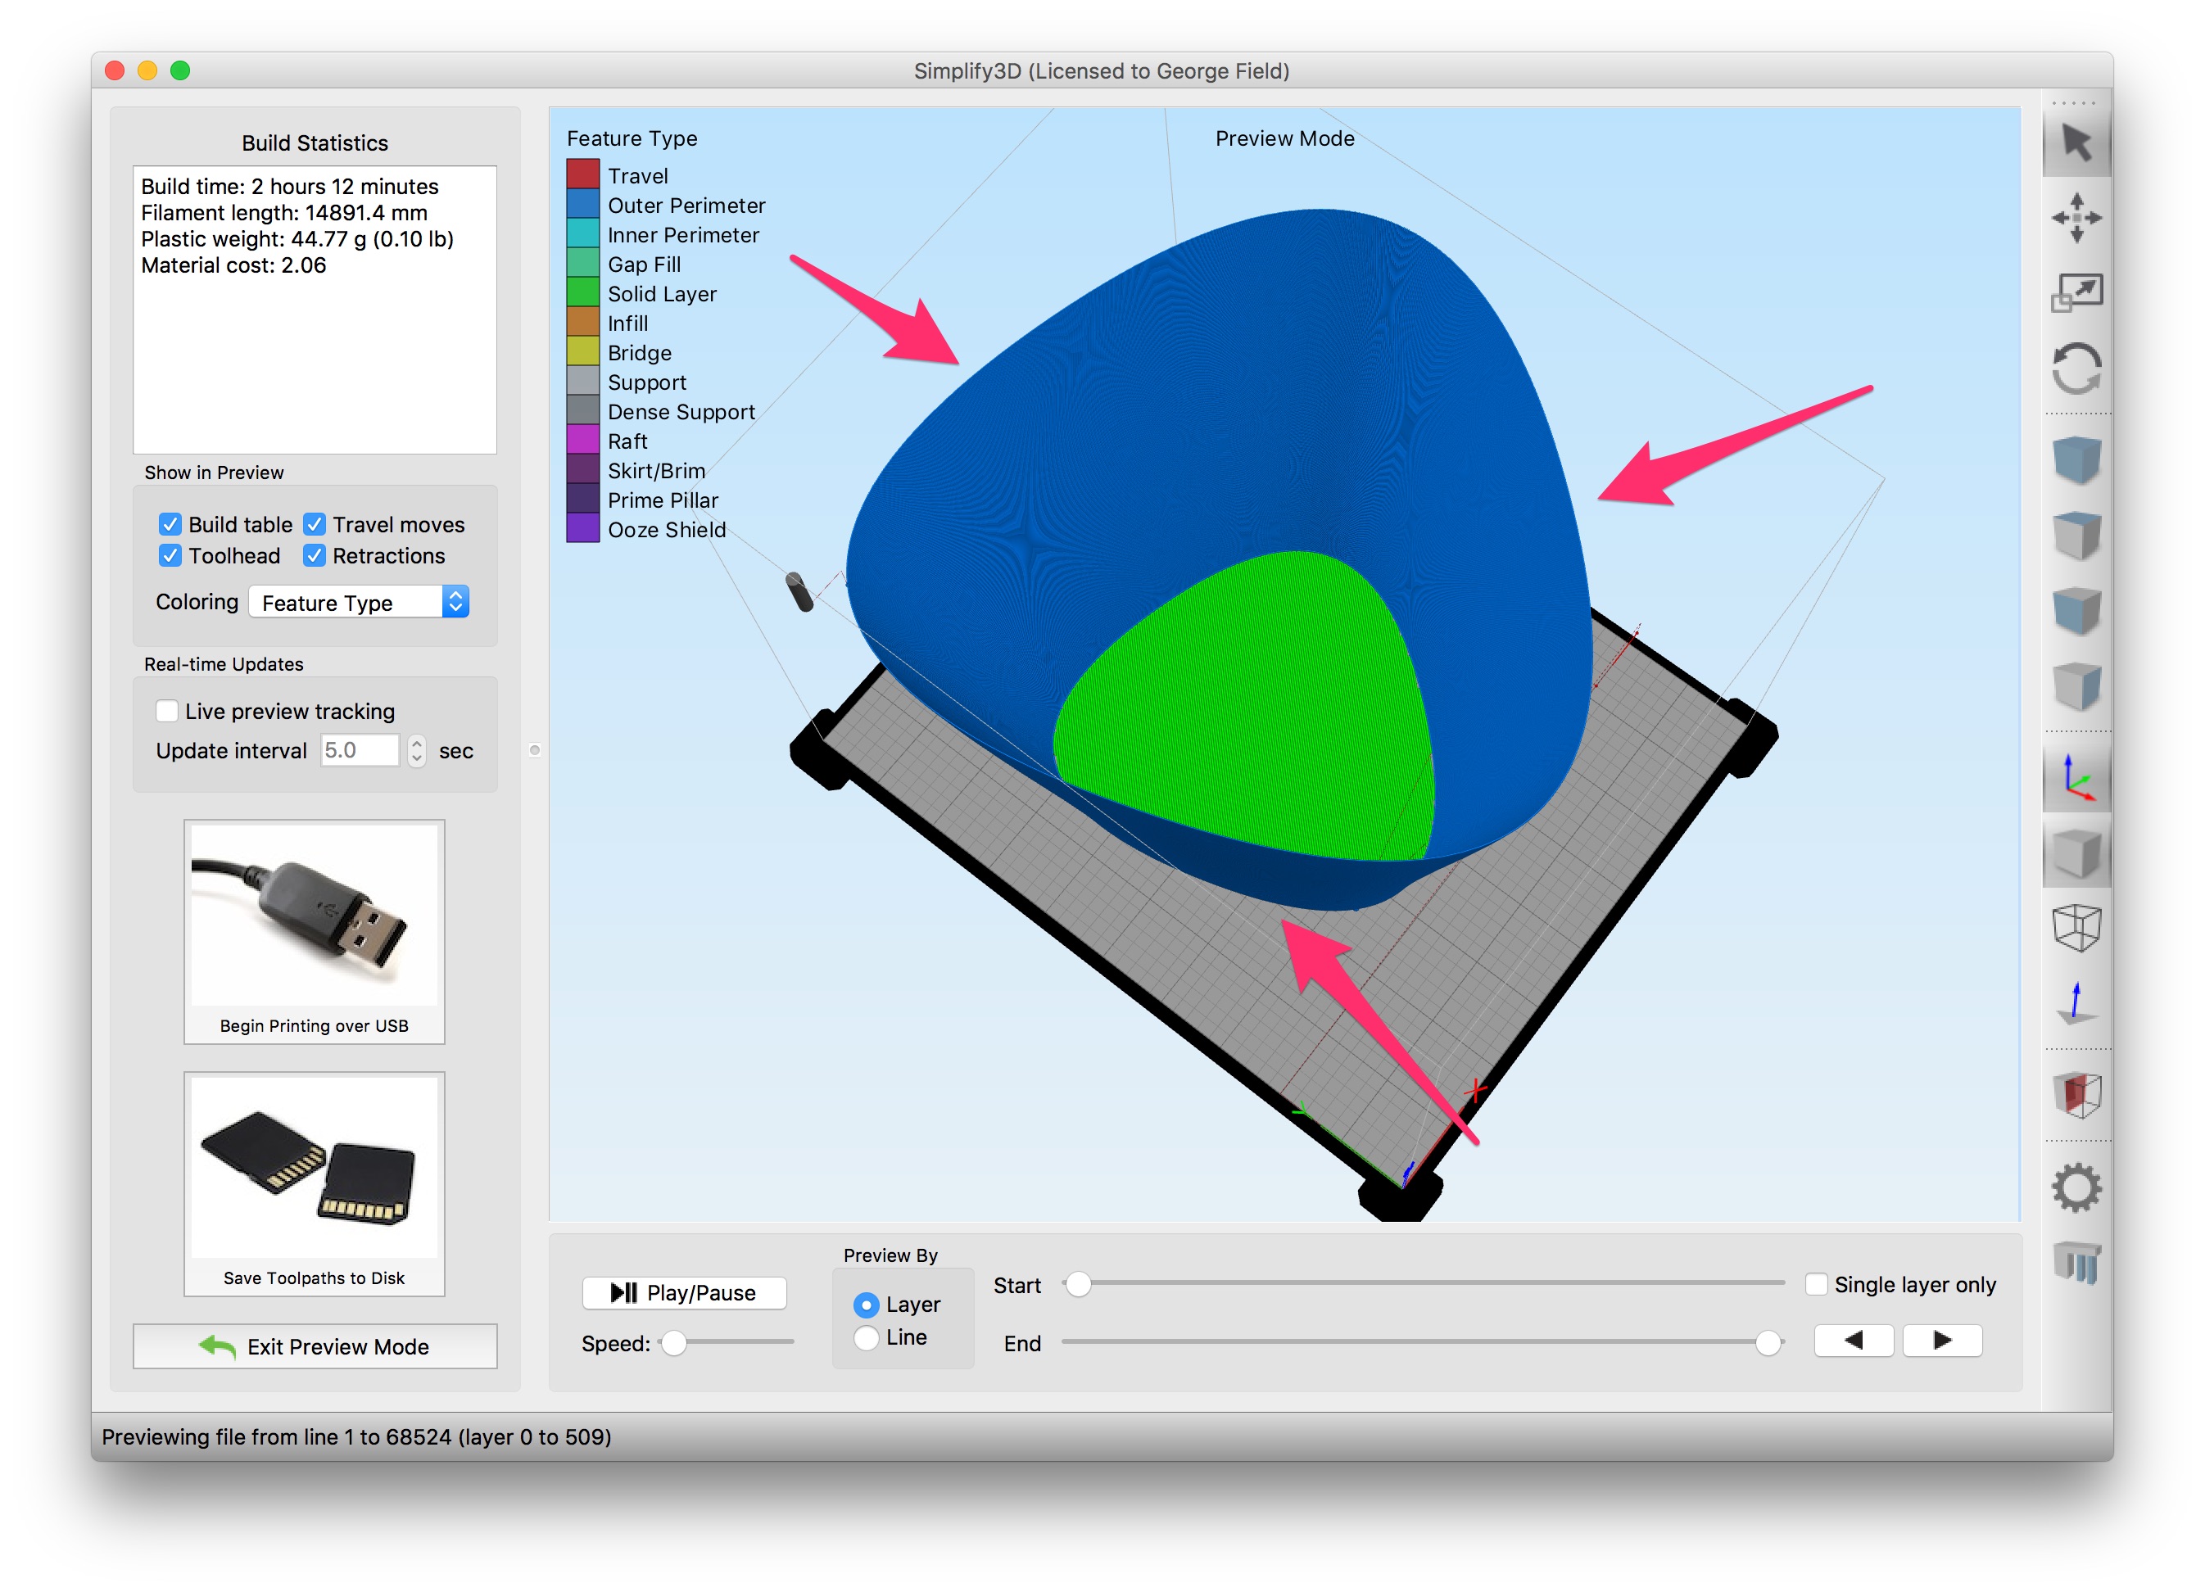This screenshot has width=2205, height=1592.
Task: Click Save Toolpaths to Disk
Action: pos(314,1184)
